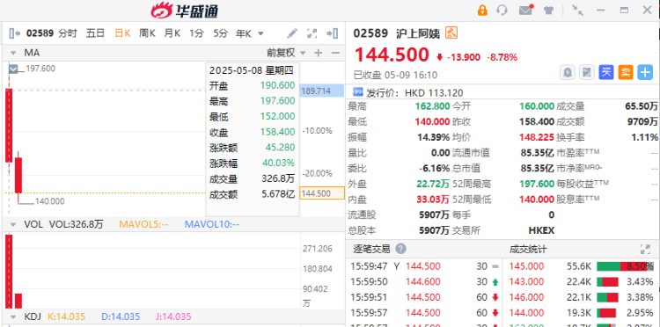Screen dimensions: 660x327
Task: Click the orange 卖 sell button
Action: pos(626,72)
